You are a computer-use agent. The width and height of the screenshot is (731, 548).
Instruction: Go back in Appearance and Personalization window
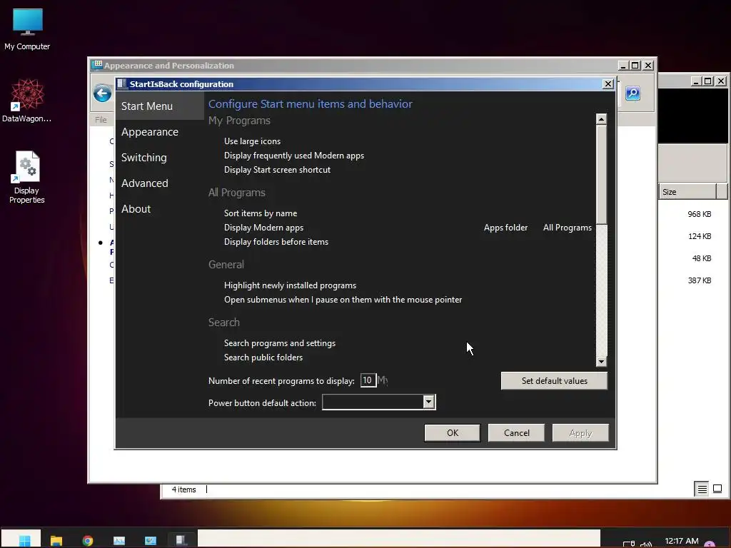click(x=102, y=93)
